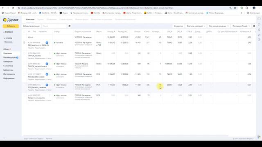
Task: Open Информация in left sidebar
Action: coord(9,78)
